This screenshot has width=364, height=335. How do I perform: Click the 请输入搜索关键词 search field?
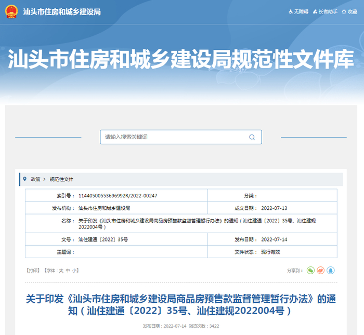click(x=172, y=137)
